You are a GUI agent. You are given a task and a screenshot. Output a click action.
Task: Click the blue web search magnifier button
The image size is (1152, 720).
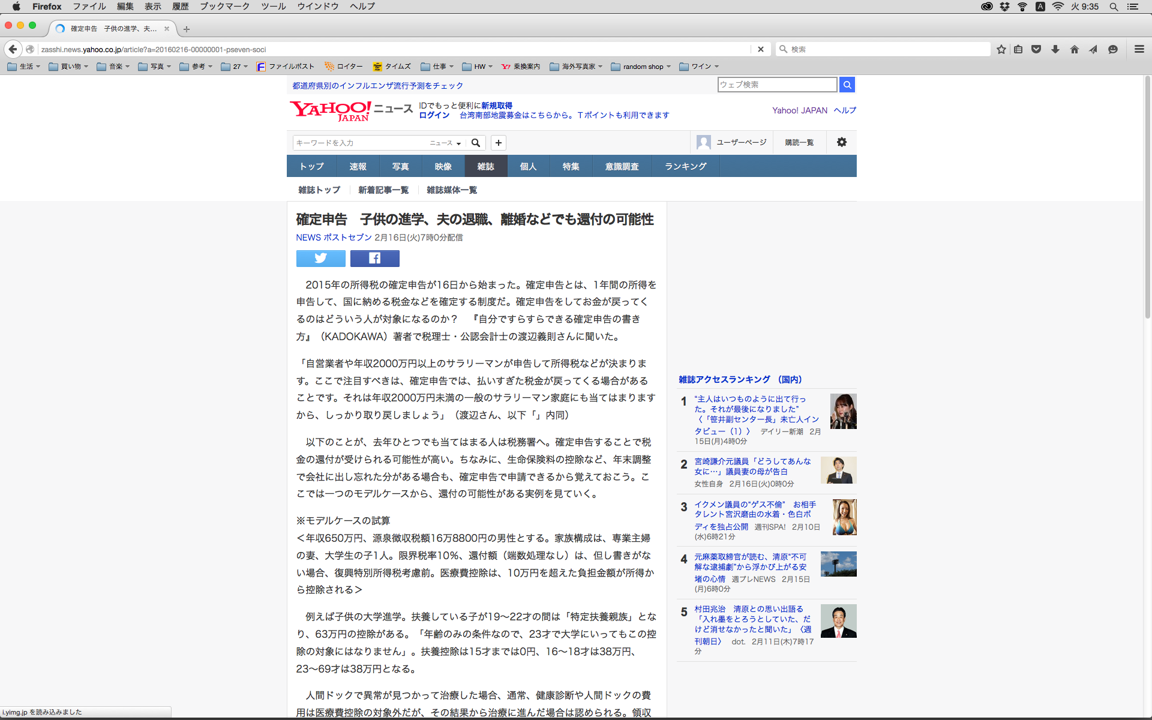[x=847, y=85]
